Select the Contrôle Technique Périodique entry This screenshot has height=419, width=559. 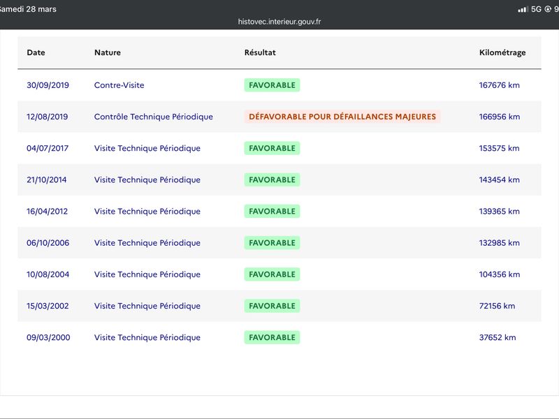point(154,117)
